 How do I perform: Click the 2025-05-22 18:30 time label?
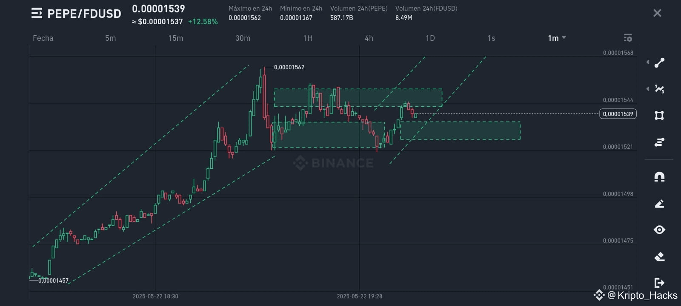point(155,296)
